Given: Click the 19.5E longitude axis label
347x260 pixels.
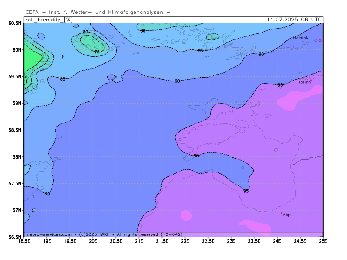Looking at the screenshot, I should (70, 241).
